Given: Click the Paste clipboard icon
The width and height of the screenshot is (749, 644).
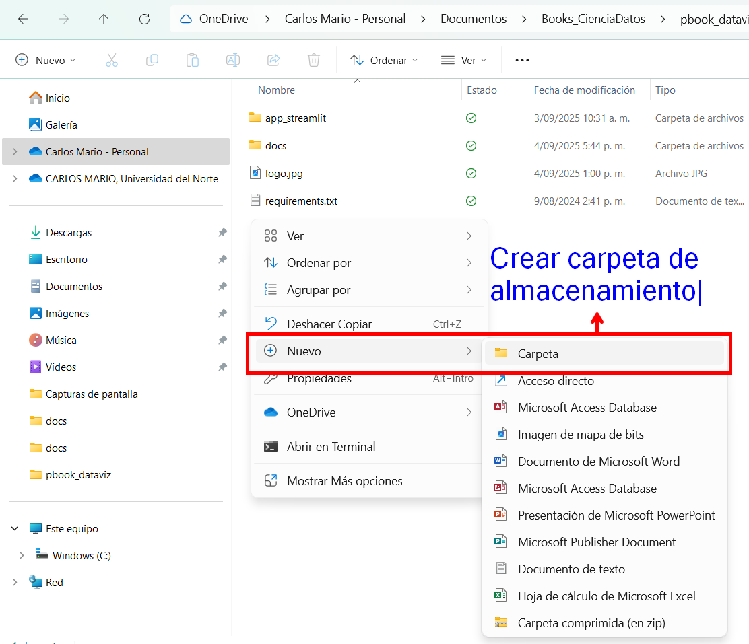Looking at the screenshot, I should [x=193, y=60].
